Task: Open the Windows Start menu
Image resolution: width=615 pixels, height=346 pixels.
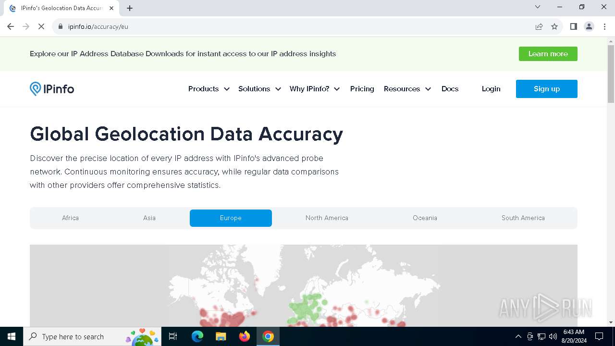Action: (x=12, y=336)
